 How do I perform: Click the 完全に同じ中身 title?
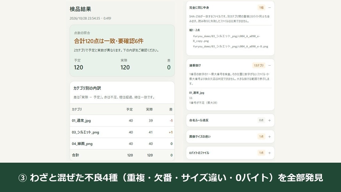click(x=199, y=8)
